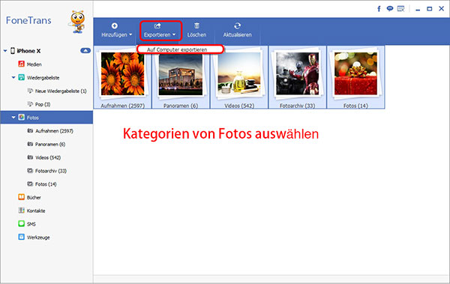
Task: Open the chat feedback icon
Action: (x=390, y=8)
